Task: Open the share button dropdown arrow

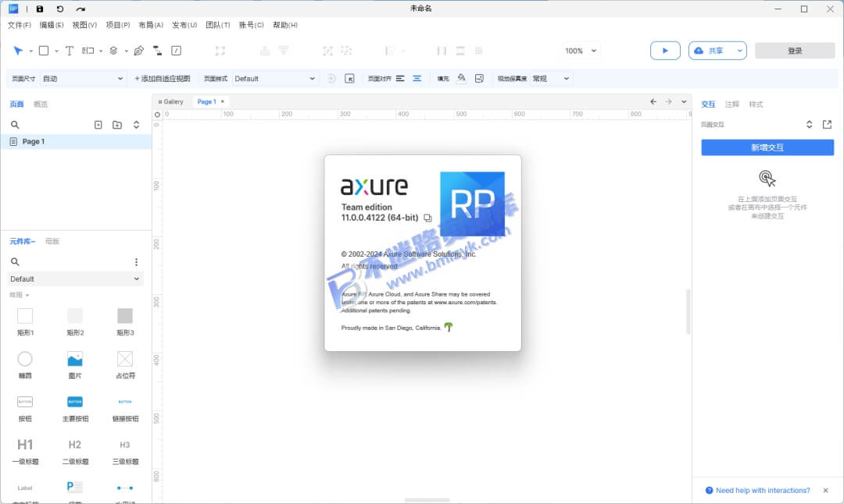Action: tap(739, 51)
